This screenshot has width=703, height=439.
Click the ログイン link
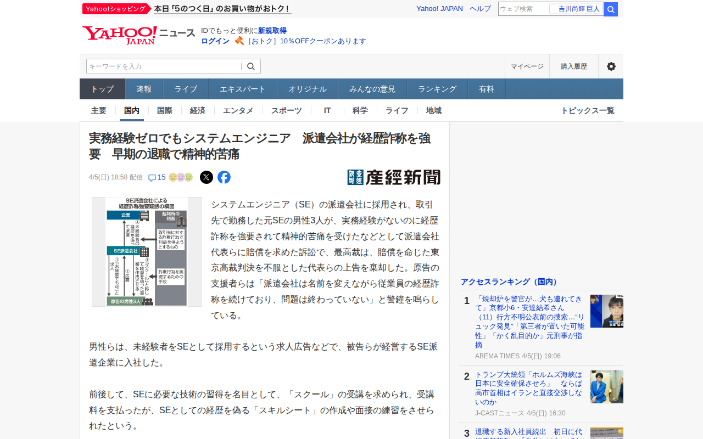click(215, 41)
